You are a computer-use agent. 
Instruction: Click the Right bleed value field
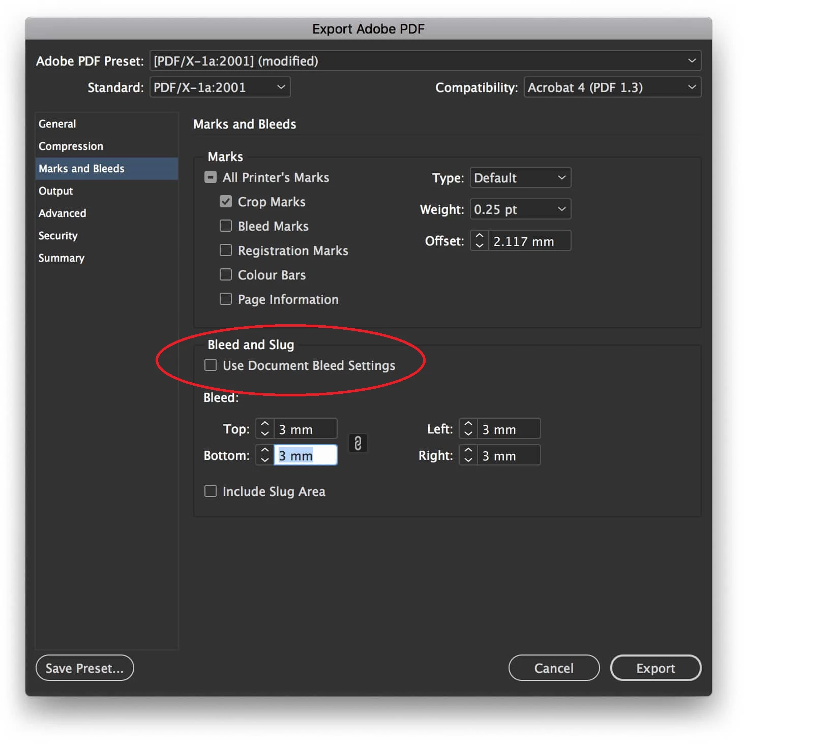[509, 455]
